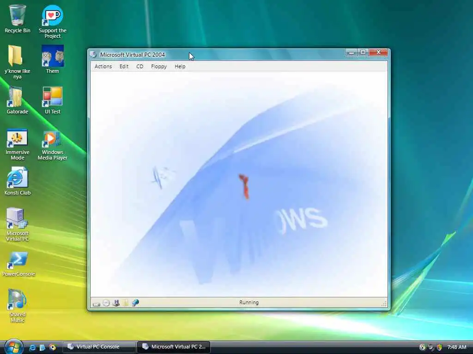473x354 pixels.
Task: Select the Microsoft Virtual PC desktop shortcut
Action: click(17, 224)
